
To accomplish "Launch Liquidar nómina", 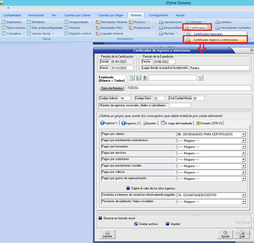I will tap(109, 34).
